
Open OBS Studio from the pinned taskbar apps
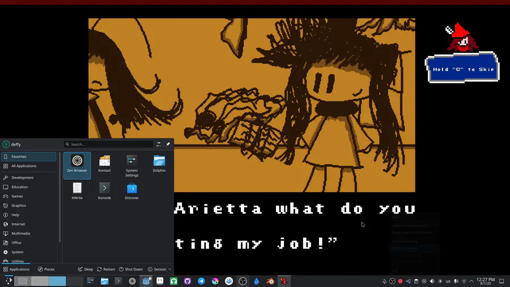[243, 281]
